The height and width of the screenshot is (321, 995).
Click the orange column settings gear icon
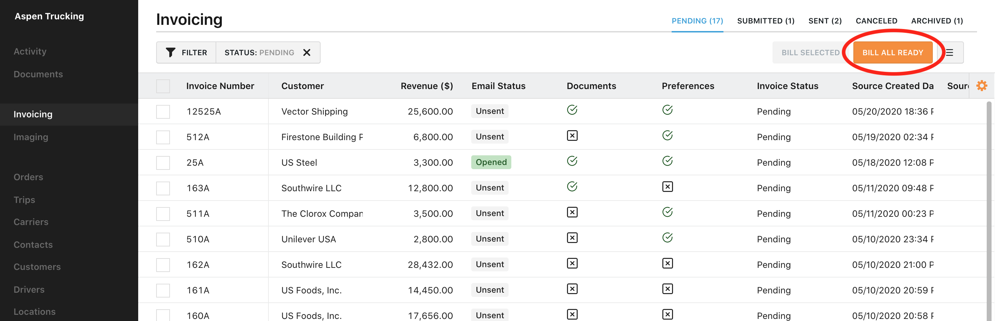pos(982,86)
